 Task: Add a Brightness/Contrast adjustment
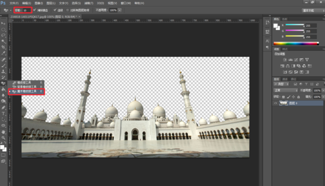click(285, 59)
